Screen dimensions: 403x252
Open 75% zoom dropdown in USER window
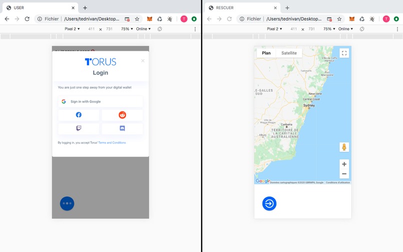(127, 29)
